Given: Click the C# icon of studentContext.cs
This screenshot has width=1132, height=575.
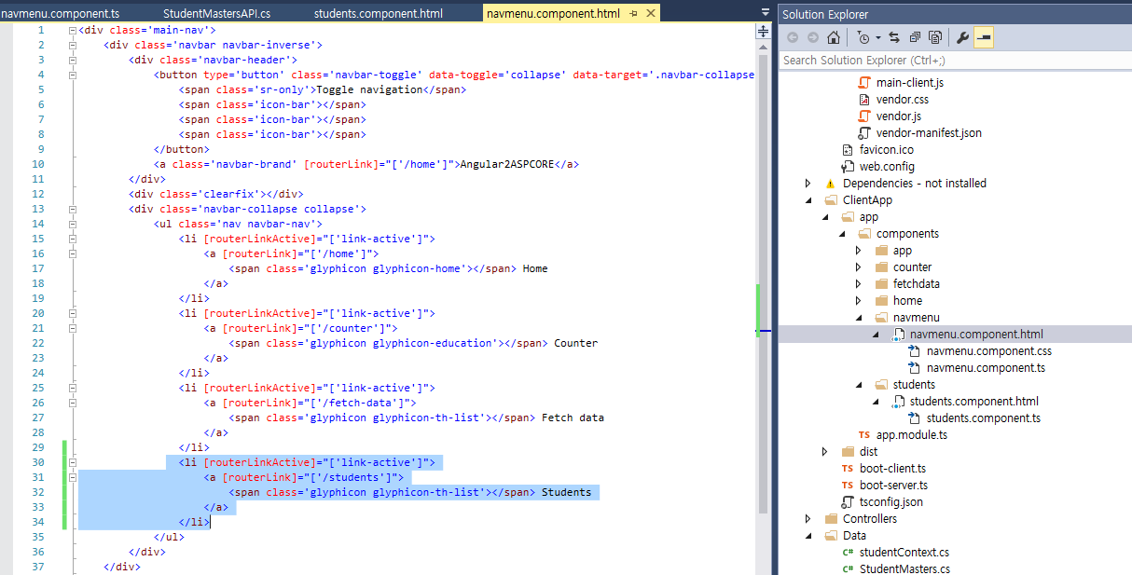Looking at the screenshot, I should click(847, 553).
